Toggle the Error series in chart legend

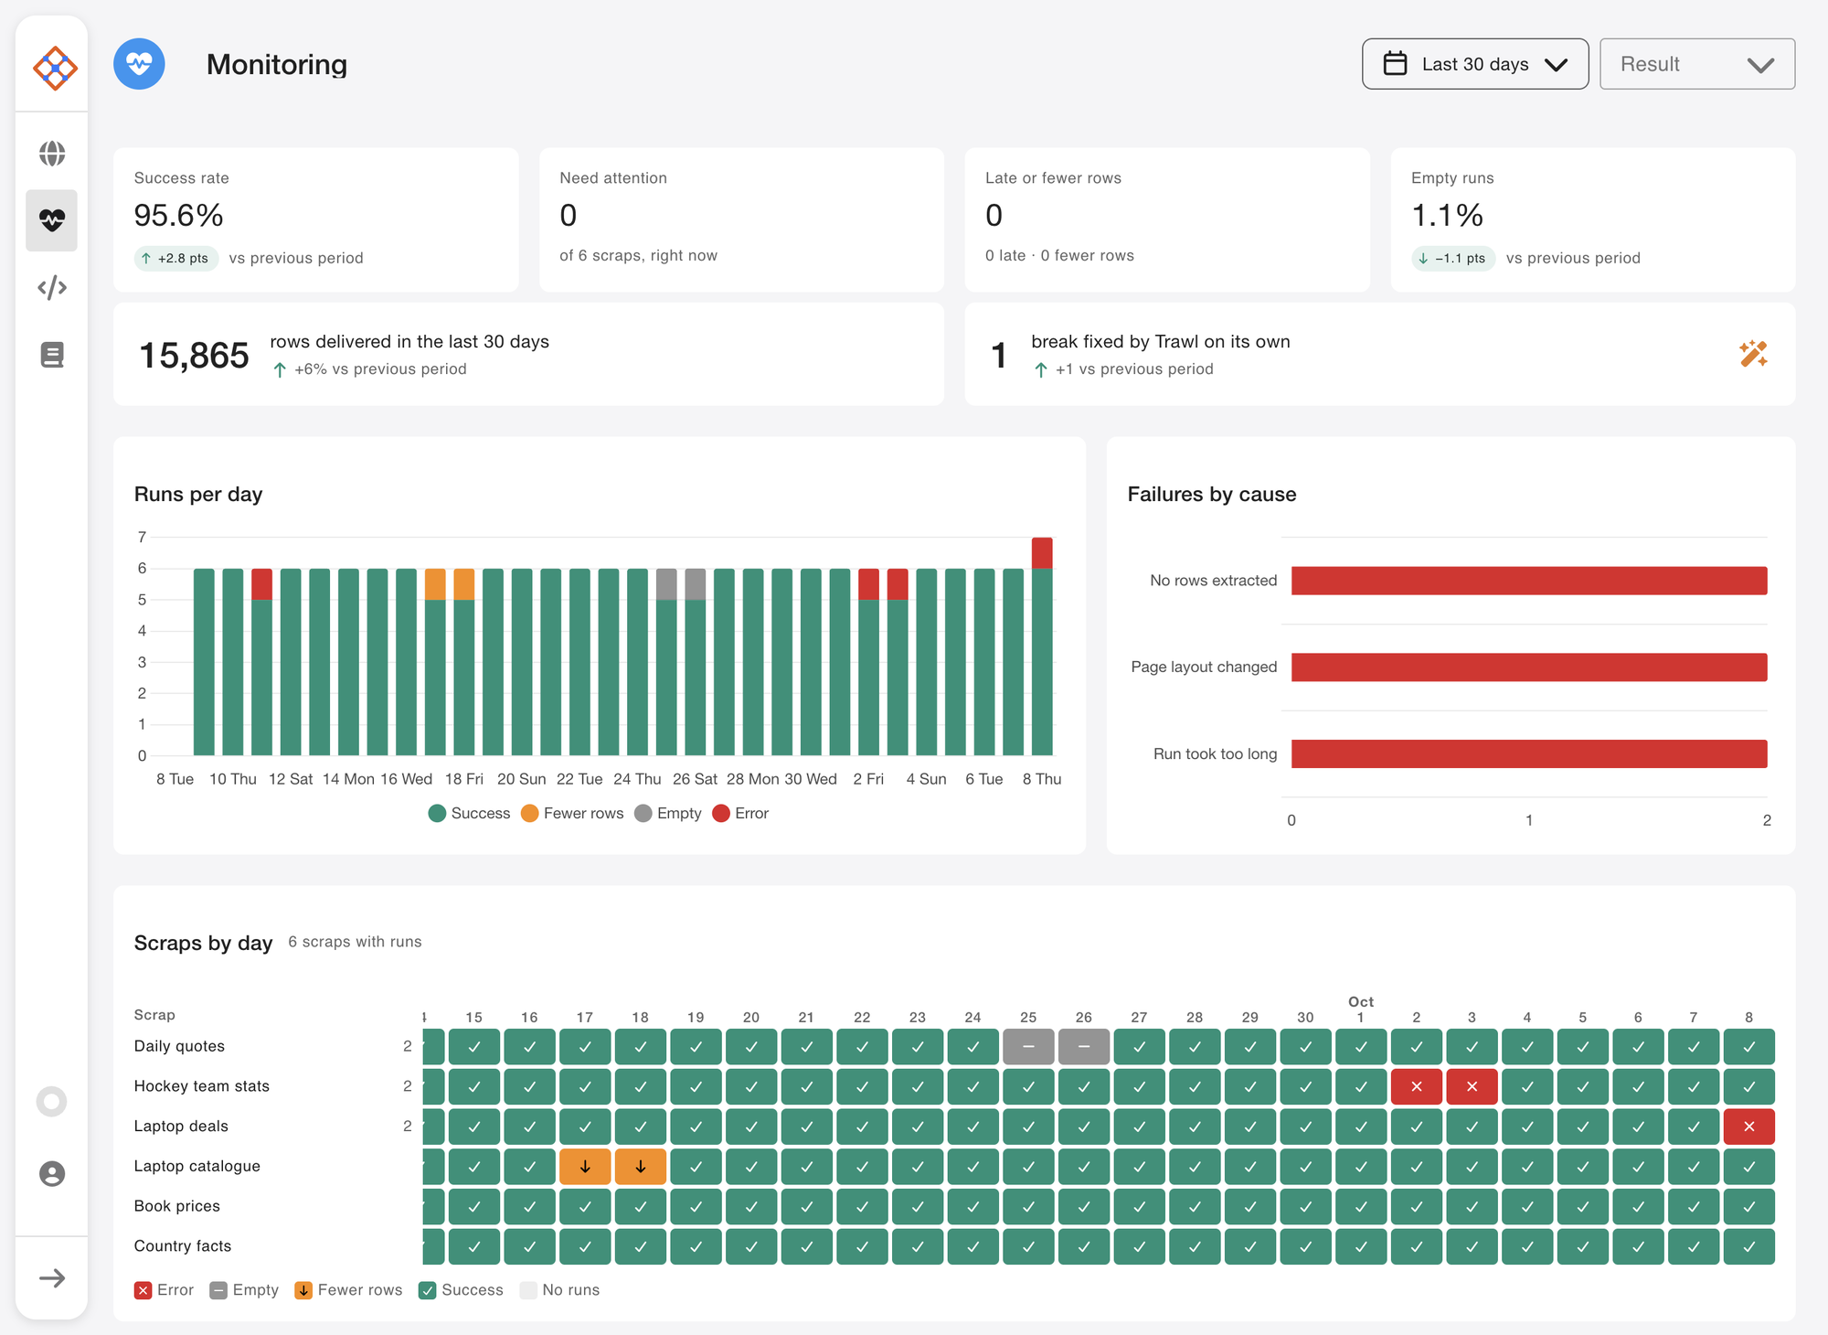coord(740,813)
